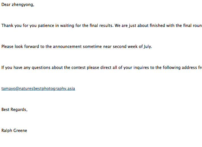The width and height of the screenshot is (202, 147).
Task: Click 'direct all of your inquires' text
Action: tap(125, 68)
